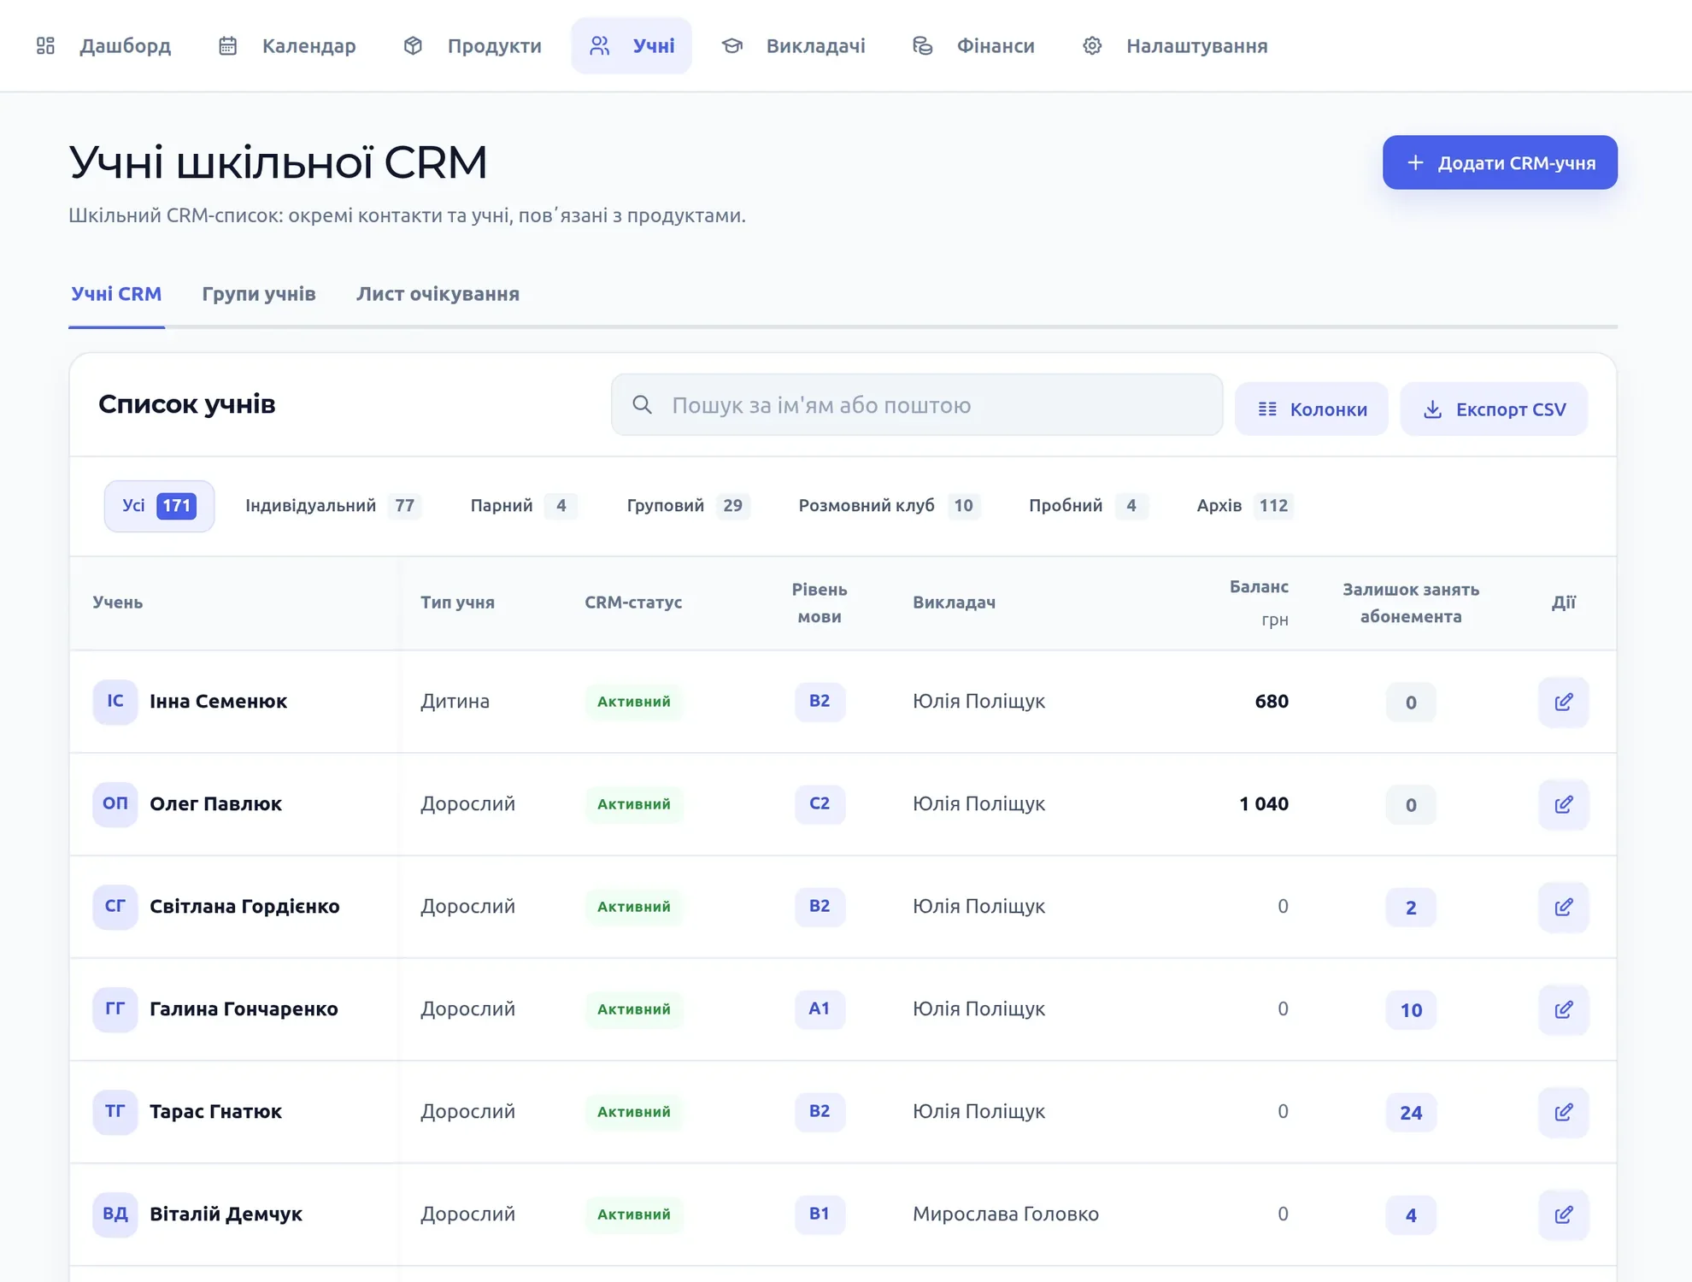Click the Учень column header
The width and height of the screenshot is (1692, 1282).
coord(118,603)
